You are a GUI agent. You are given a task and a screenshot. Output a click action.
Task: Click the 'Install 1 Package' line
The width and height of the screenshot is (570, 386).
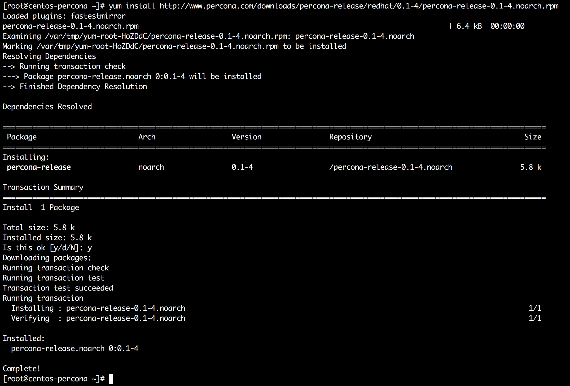tap(41, 207)
